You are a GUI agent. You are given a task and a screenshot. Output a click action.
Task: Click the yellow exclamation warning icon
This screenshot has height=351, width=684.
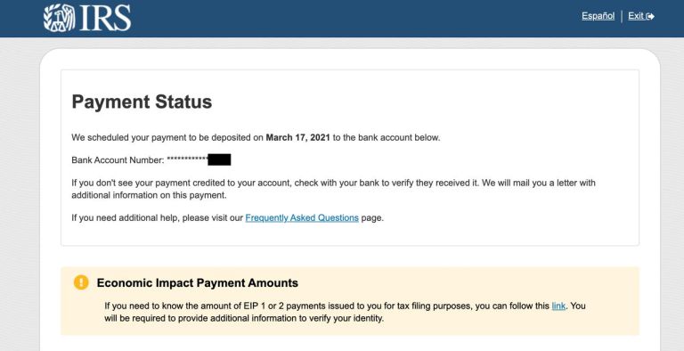coord(81,282)
